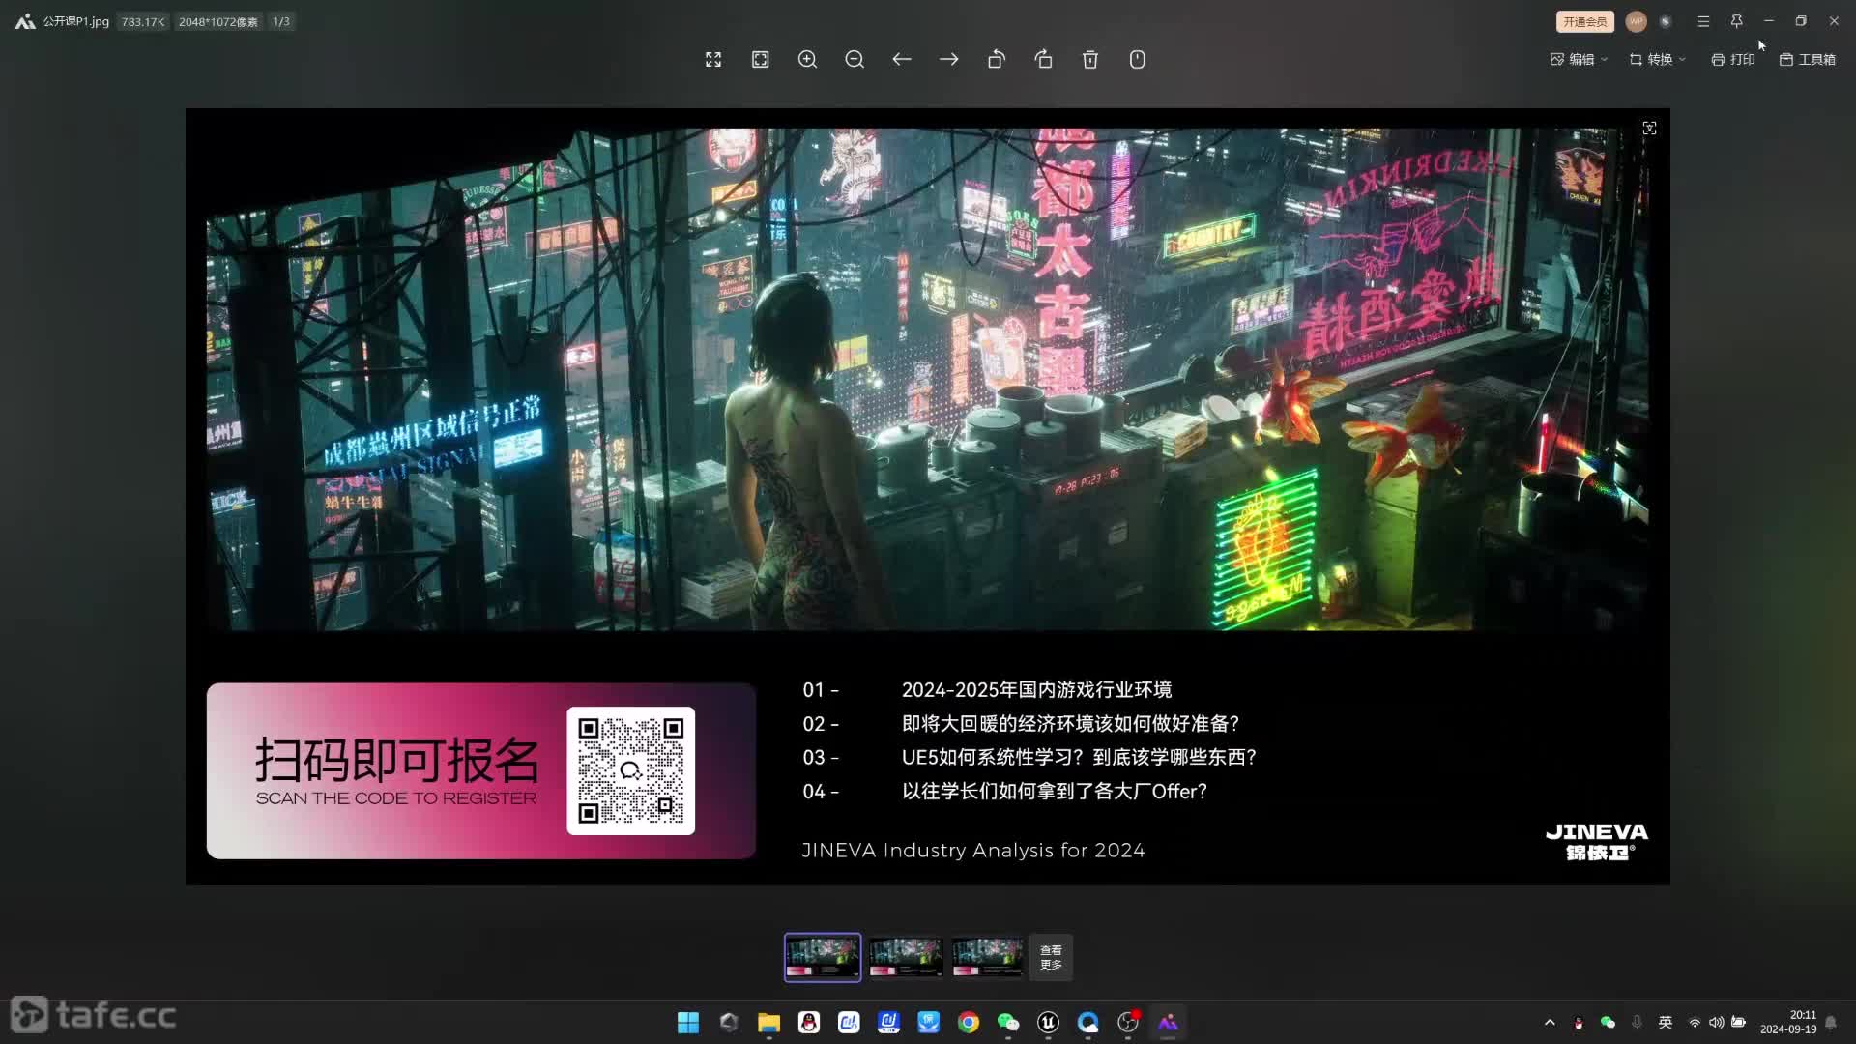Open the blue Q cloud app in taskbar
Image resolution: width=1856 pixels, height=1044 pixels.
1088,1023
